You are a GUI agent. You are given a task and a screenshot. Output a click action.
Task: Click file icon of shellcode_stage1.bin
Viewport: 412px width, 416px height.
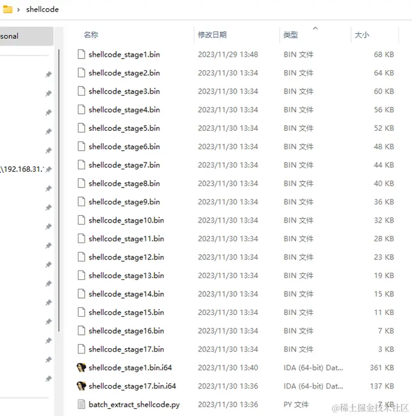coord(81,54)
